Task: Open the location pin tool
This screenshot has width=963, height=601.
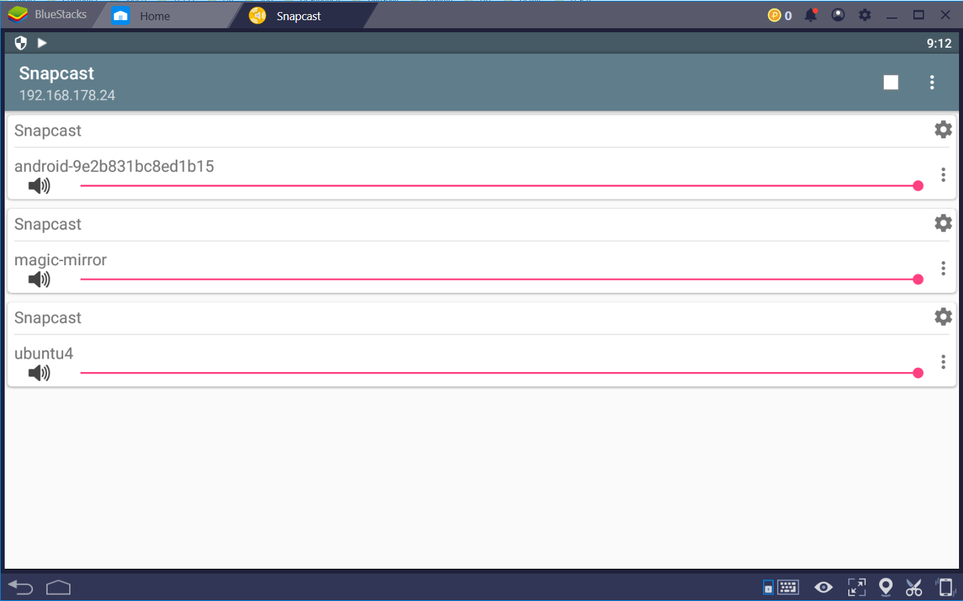Action: (886, 588)
